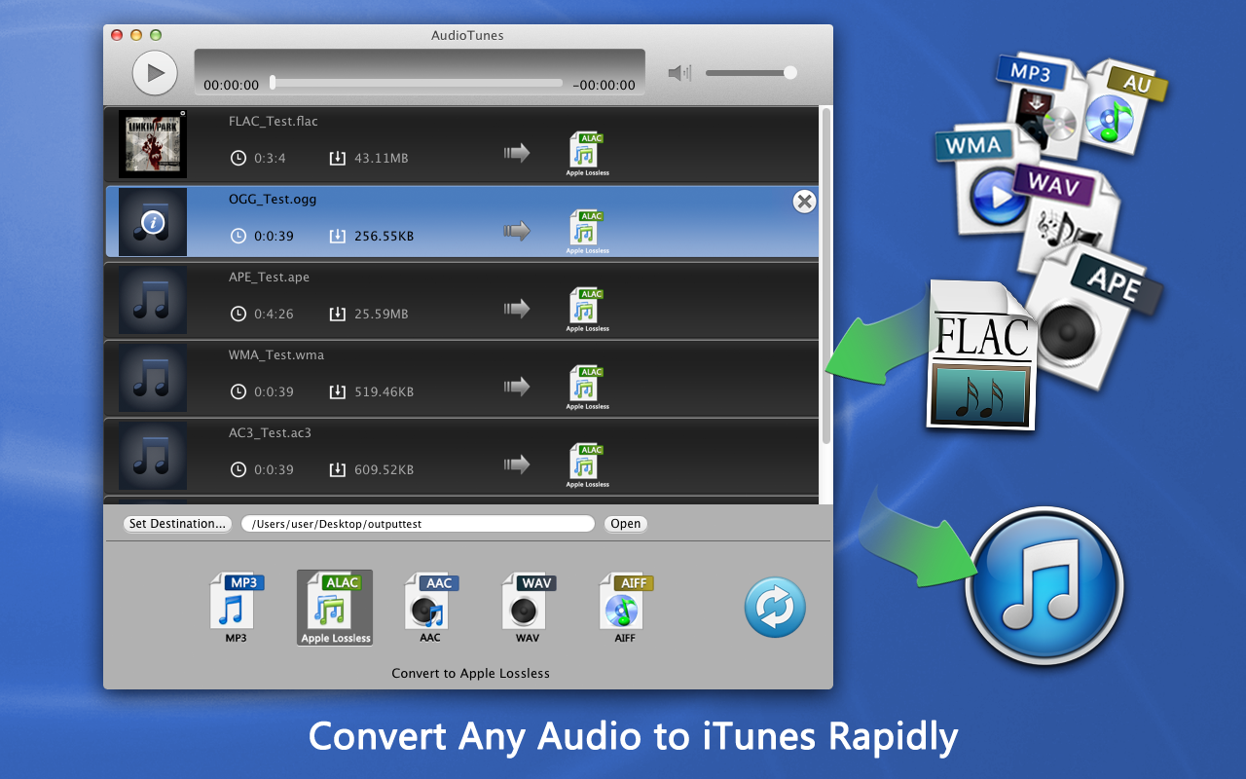1246x779 pixels.
Task: Remove OGG_Test.ogg using its X button
Action: [x=804, y=202]
